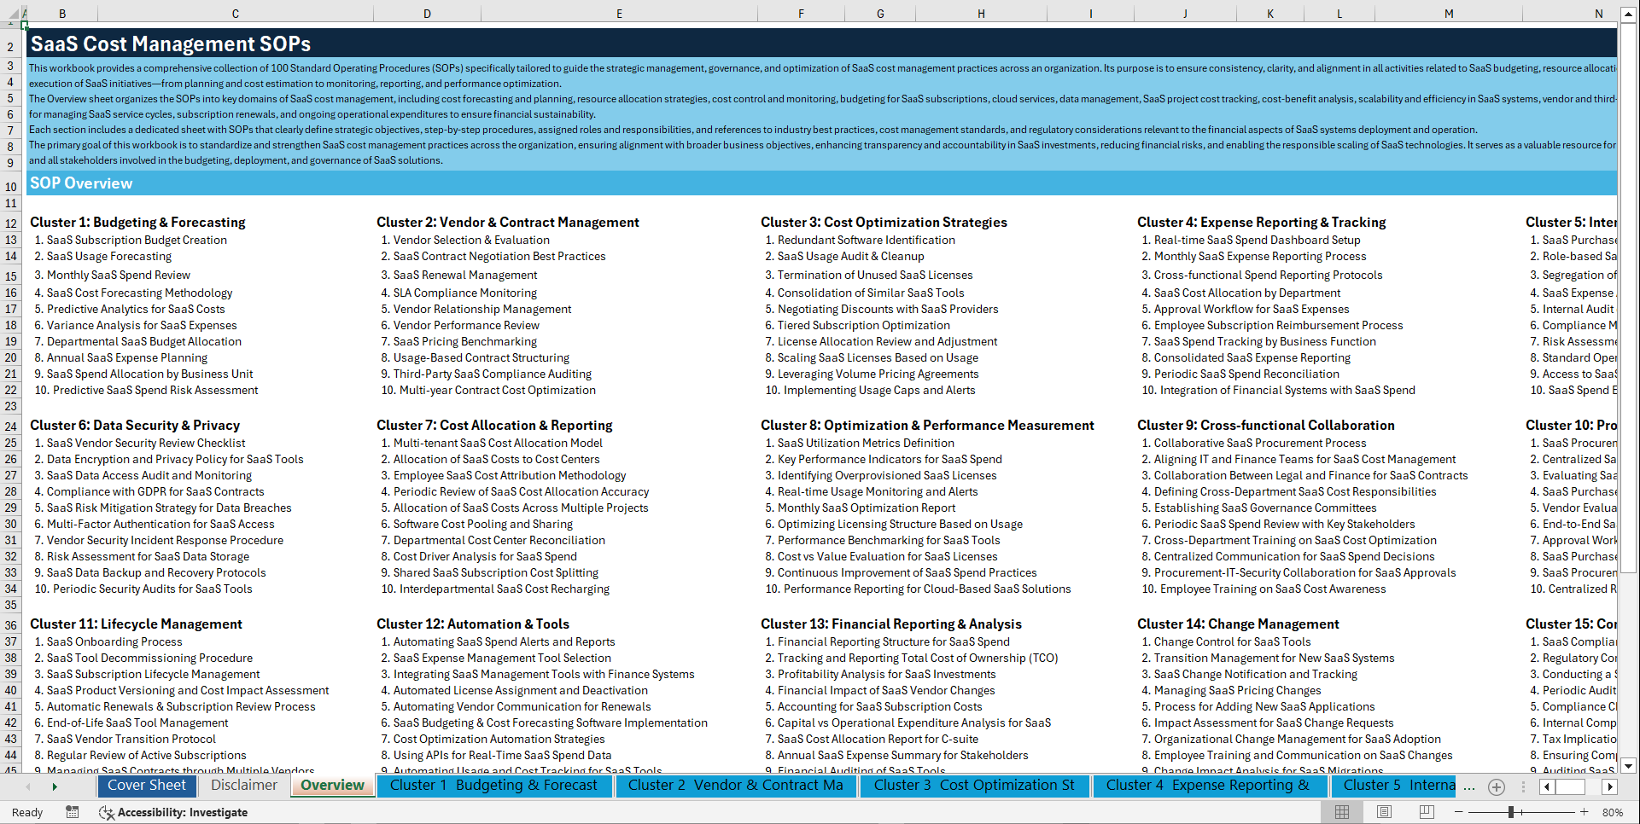Open Page Break Preview view

(x=1427, y=812)
